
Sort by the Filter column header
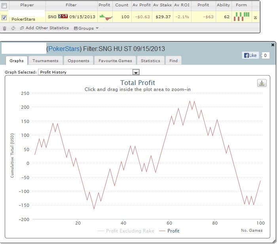point(71,5)
